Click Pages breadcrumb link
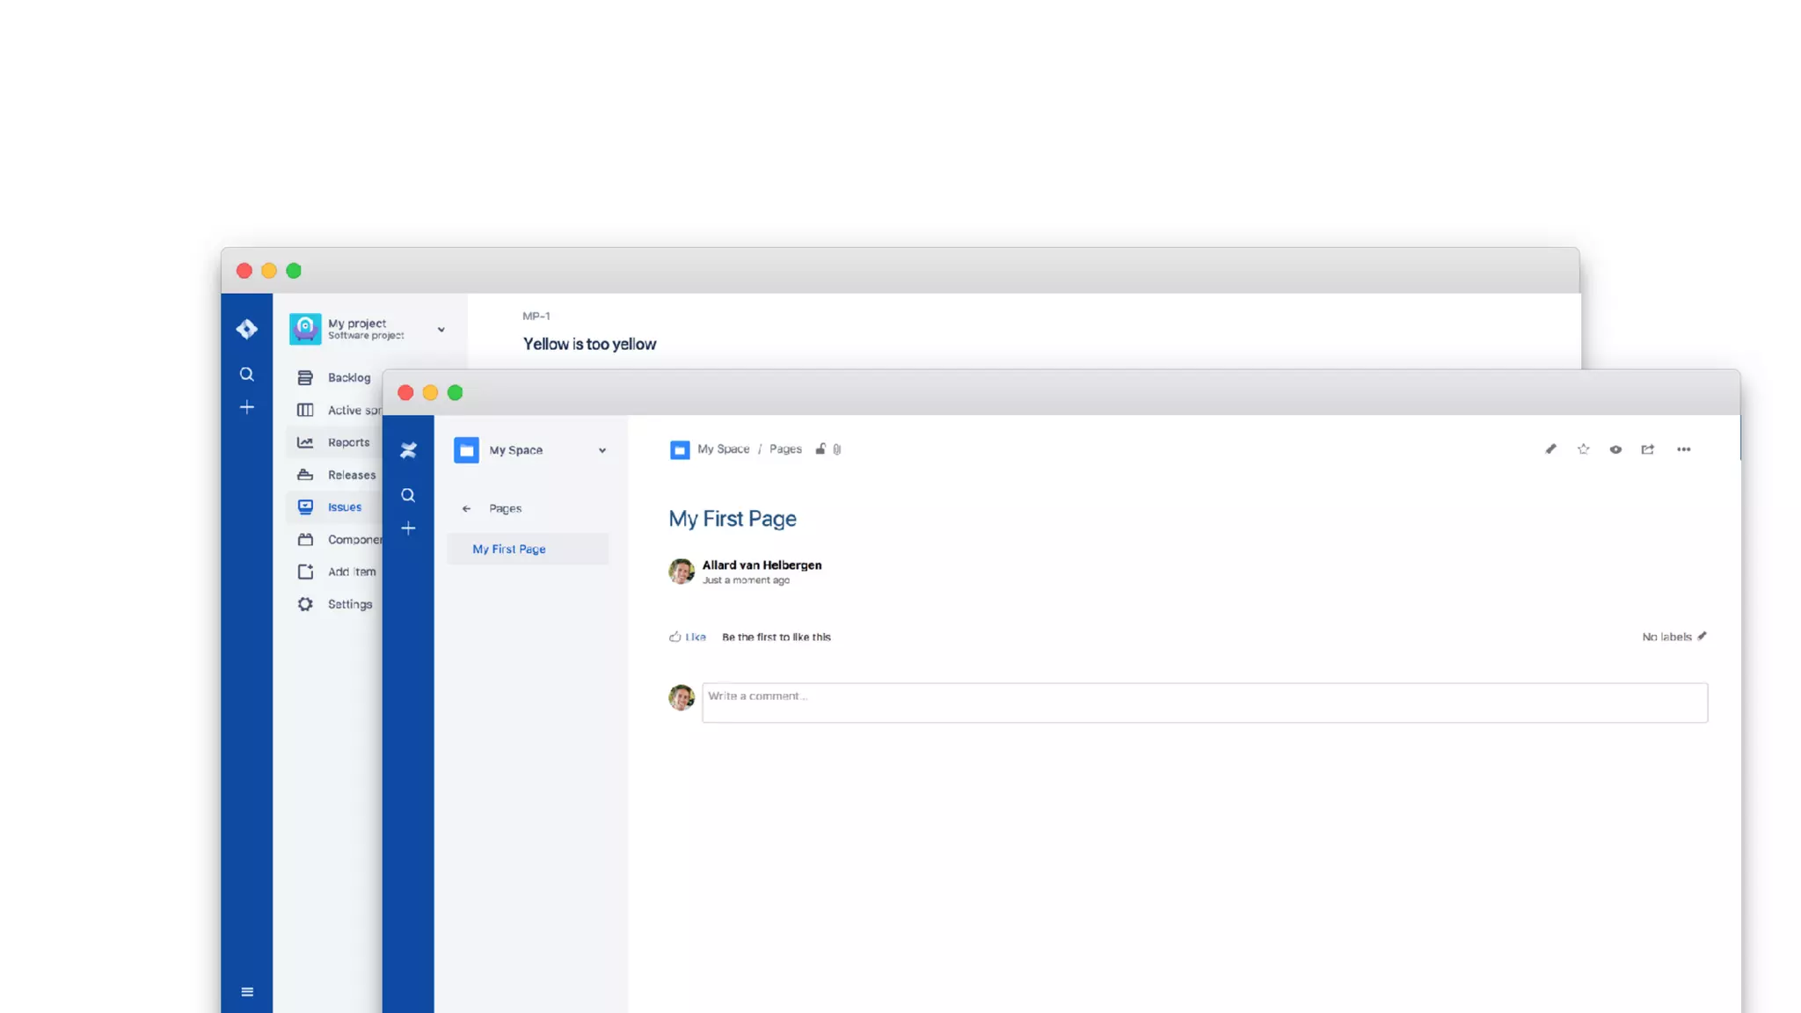 point(785,449)
